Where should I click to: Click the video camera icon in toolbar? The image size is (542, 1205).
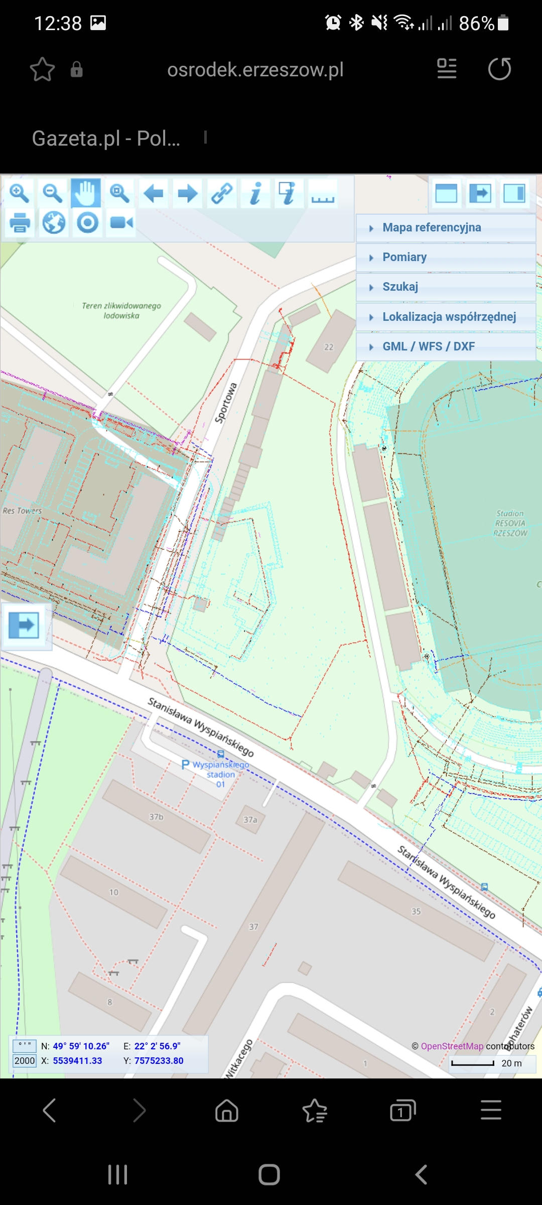pos(121,222)
